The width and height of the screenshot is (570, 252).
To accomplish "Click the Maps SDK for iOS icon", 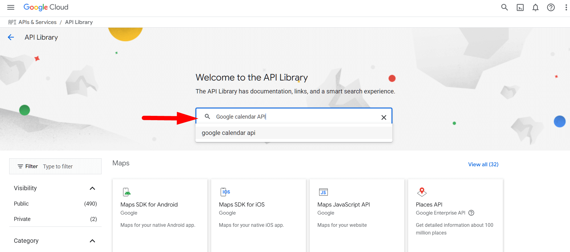I will pyautogui.click(x=225, y=192).
